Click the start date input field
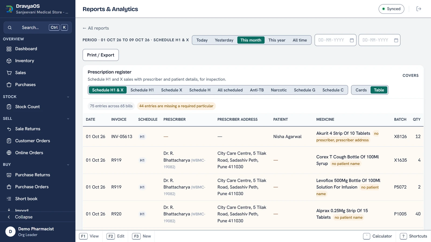This screenshot has width=431, height=242. pos(335,40)
